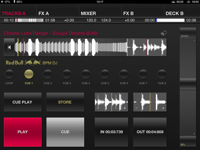This screenshot has width=200, height=150.
Task: Set loop in point IN 00:03:739
Action: [111, 132]
